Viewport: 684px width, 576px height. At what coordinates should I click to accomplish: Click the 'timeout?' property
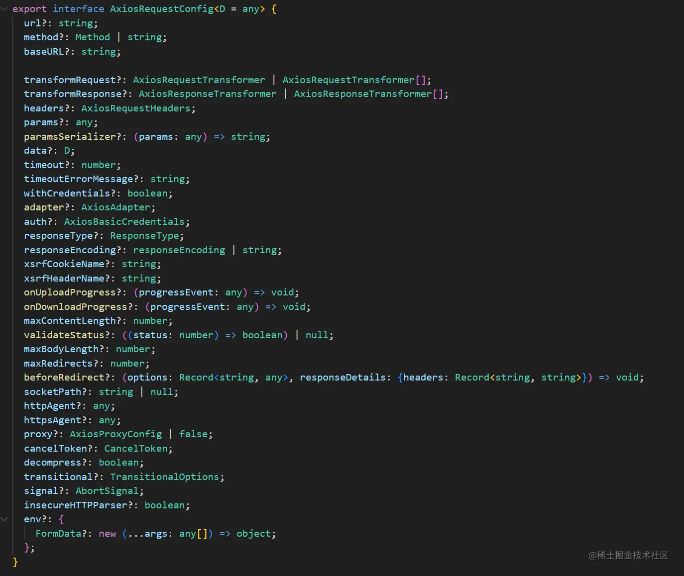[47, 165]
